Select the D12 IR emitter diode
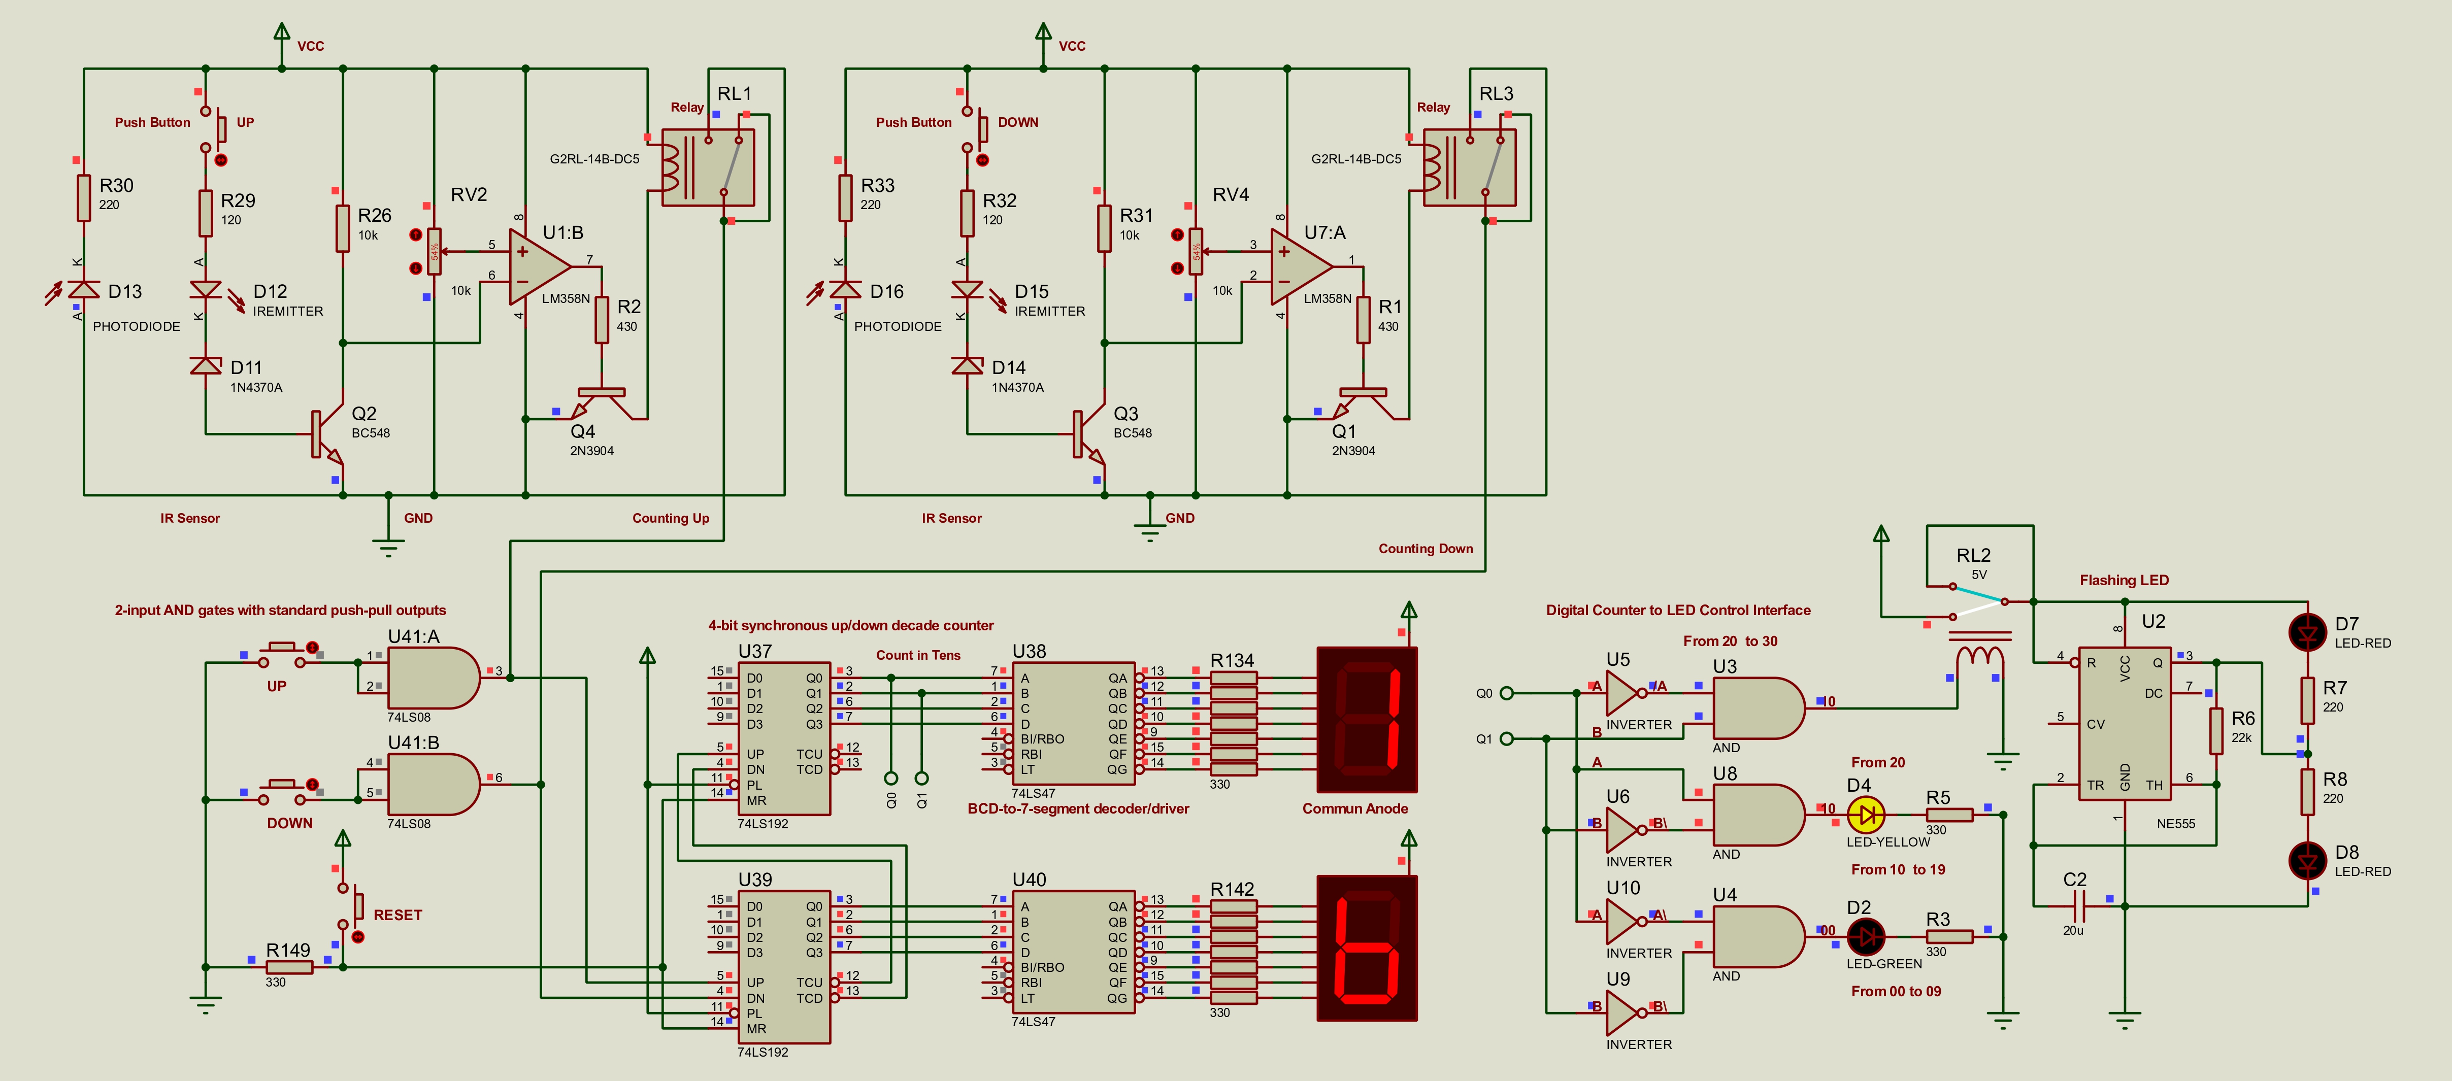This screenshot has width=2452, height=1081. (x=206, y=289)
